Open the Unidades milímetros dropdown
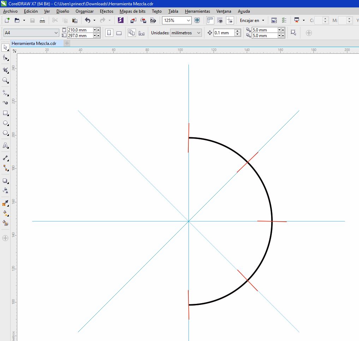The image size is (359, 341). coord(199,33)
